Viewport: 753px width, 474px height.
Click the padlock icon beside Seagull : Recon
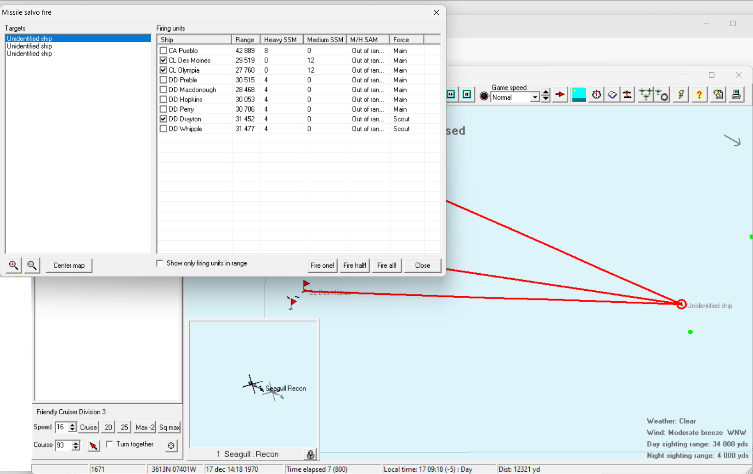coord(311,454)
